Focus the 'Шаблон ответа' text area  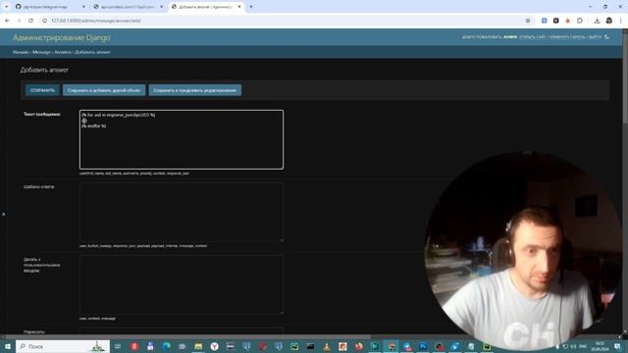pos(182,212)
